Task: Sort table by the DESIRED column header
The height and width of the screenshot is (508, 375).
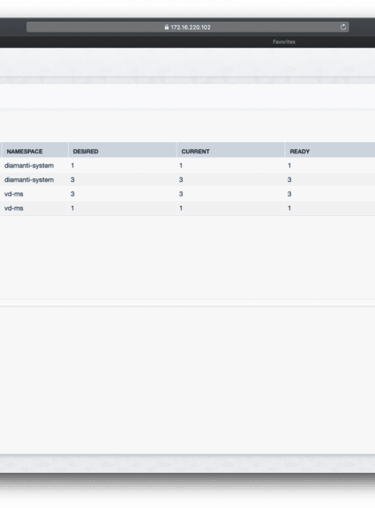Action: (x=85, y=152)
